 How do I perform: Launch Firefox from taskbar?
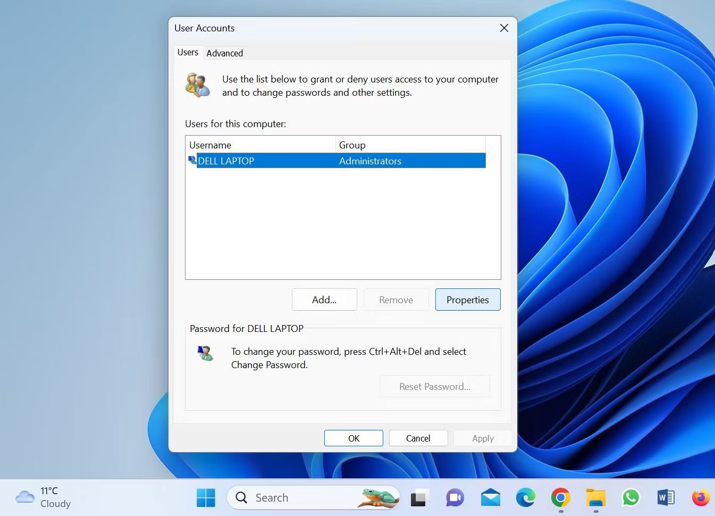coord(701,498)
